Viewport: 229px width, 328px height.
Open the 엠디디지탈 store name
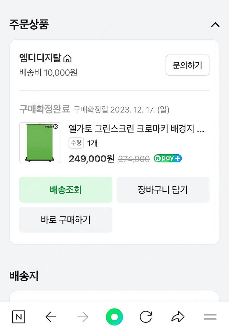click(40, 58)
